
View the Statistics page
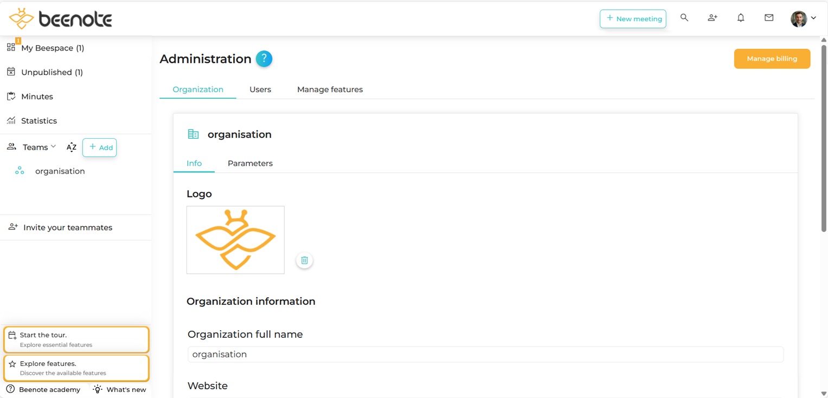click(x=38, y=120)
